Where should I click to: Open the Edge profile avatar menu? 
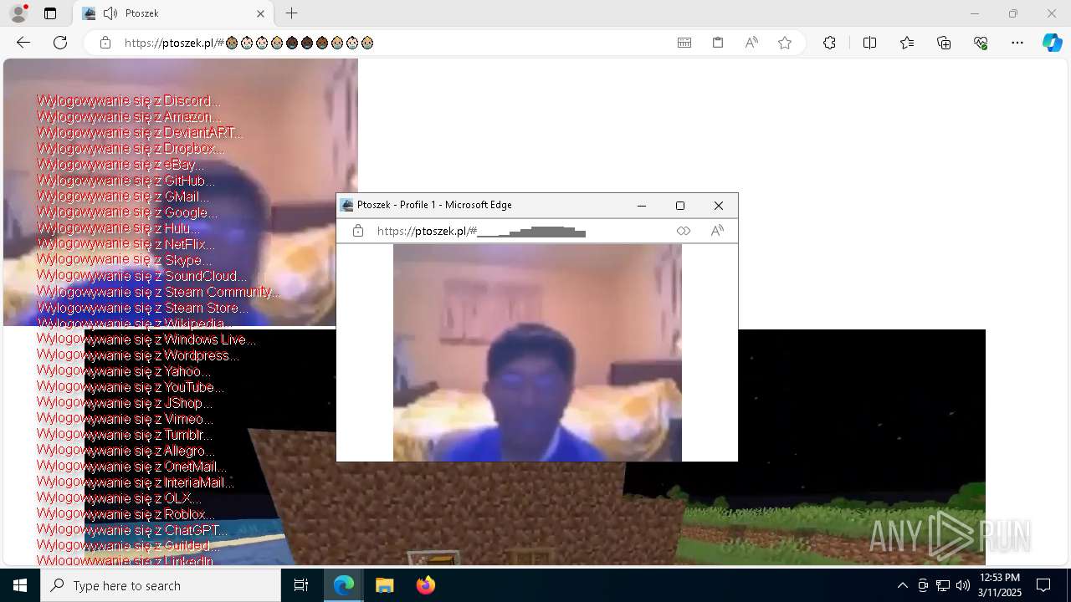coord(18,13)
